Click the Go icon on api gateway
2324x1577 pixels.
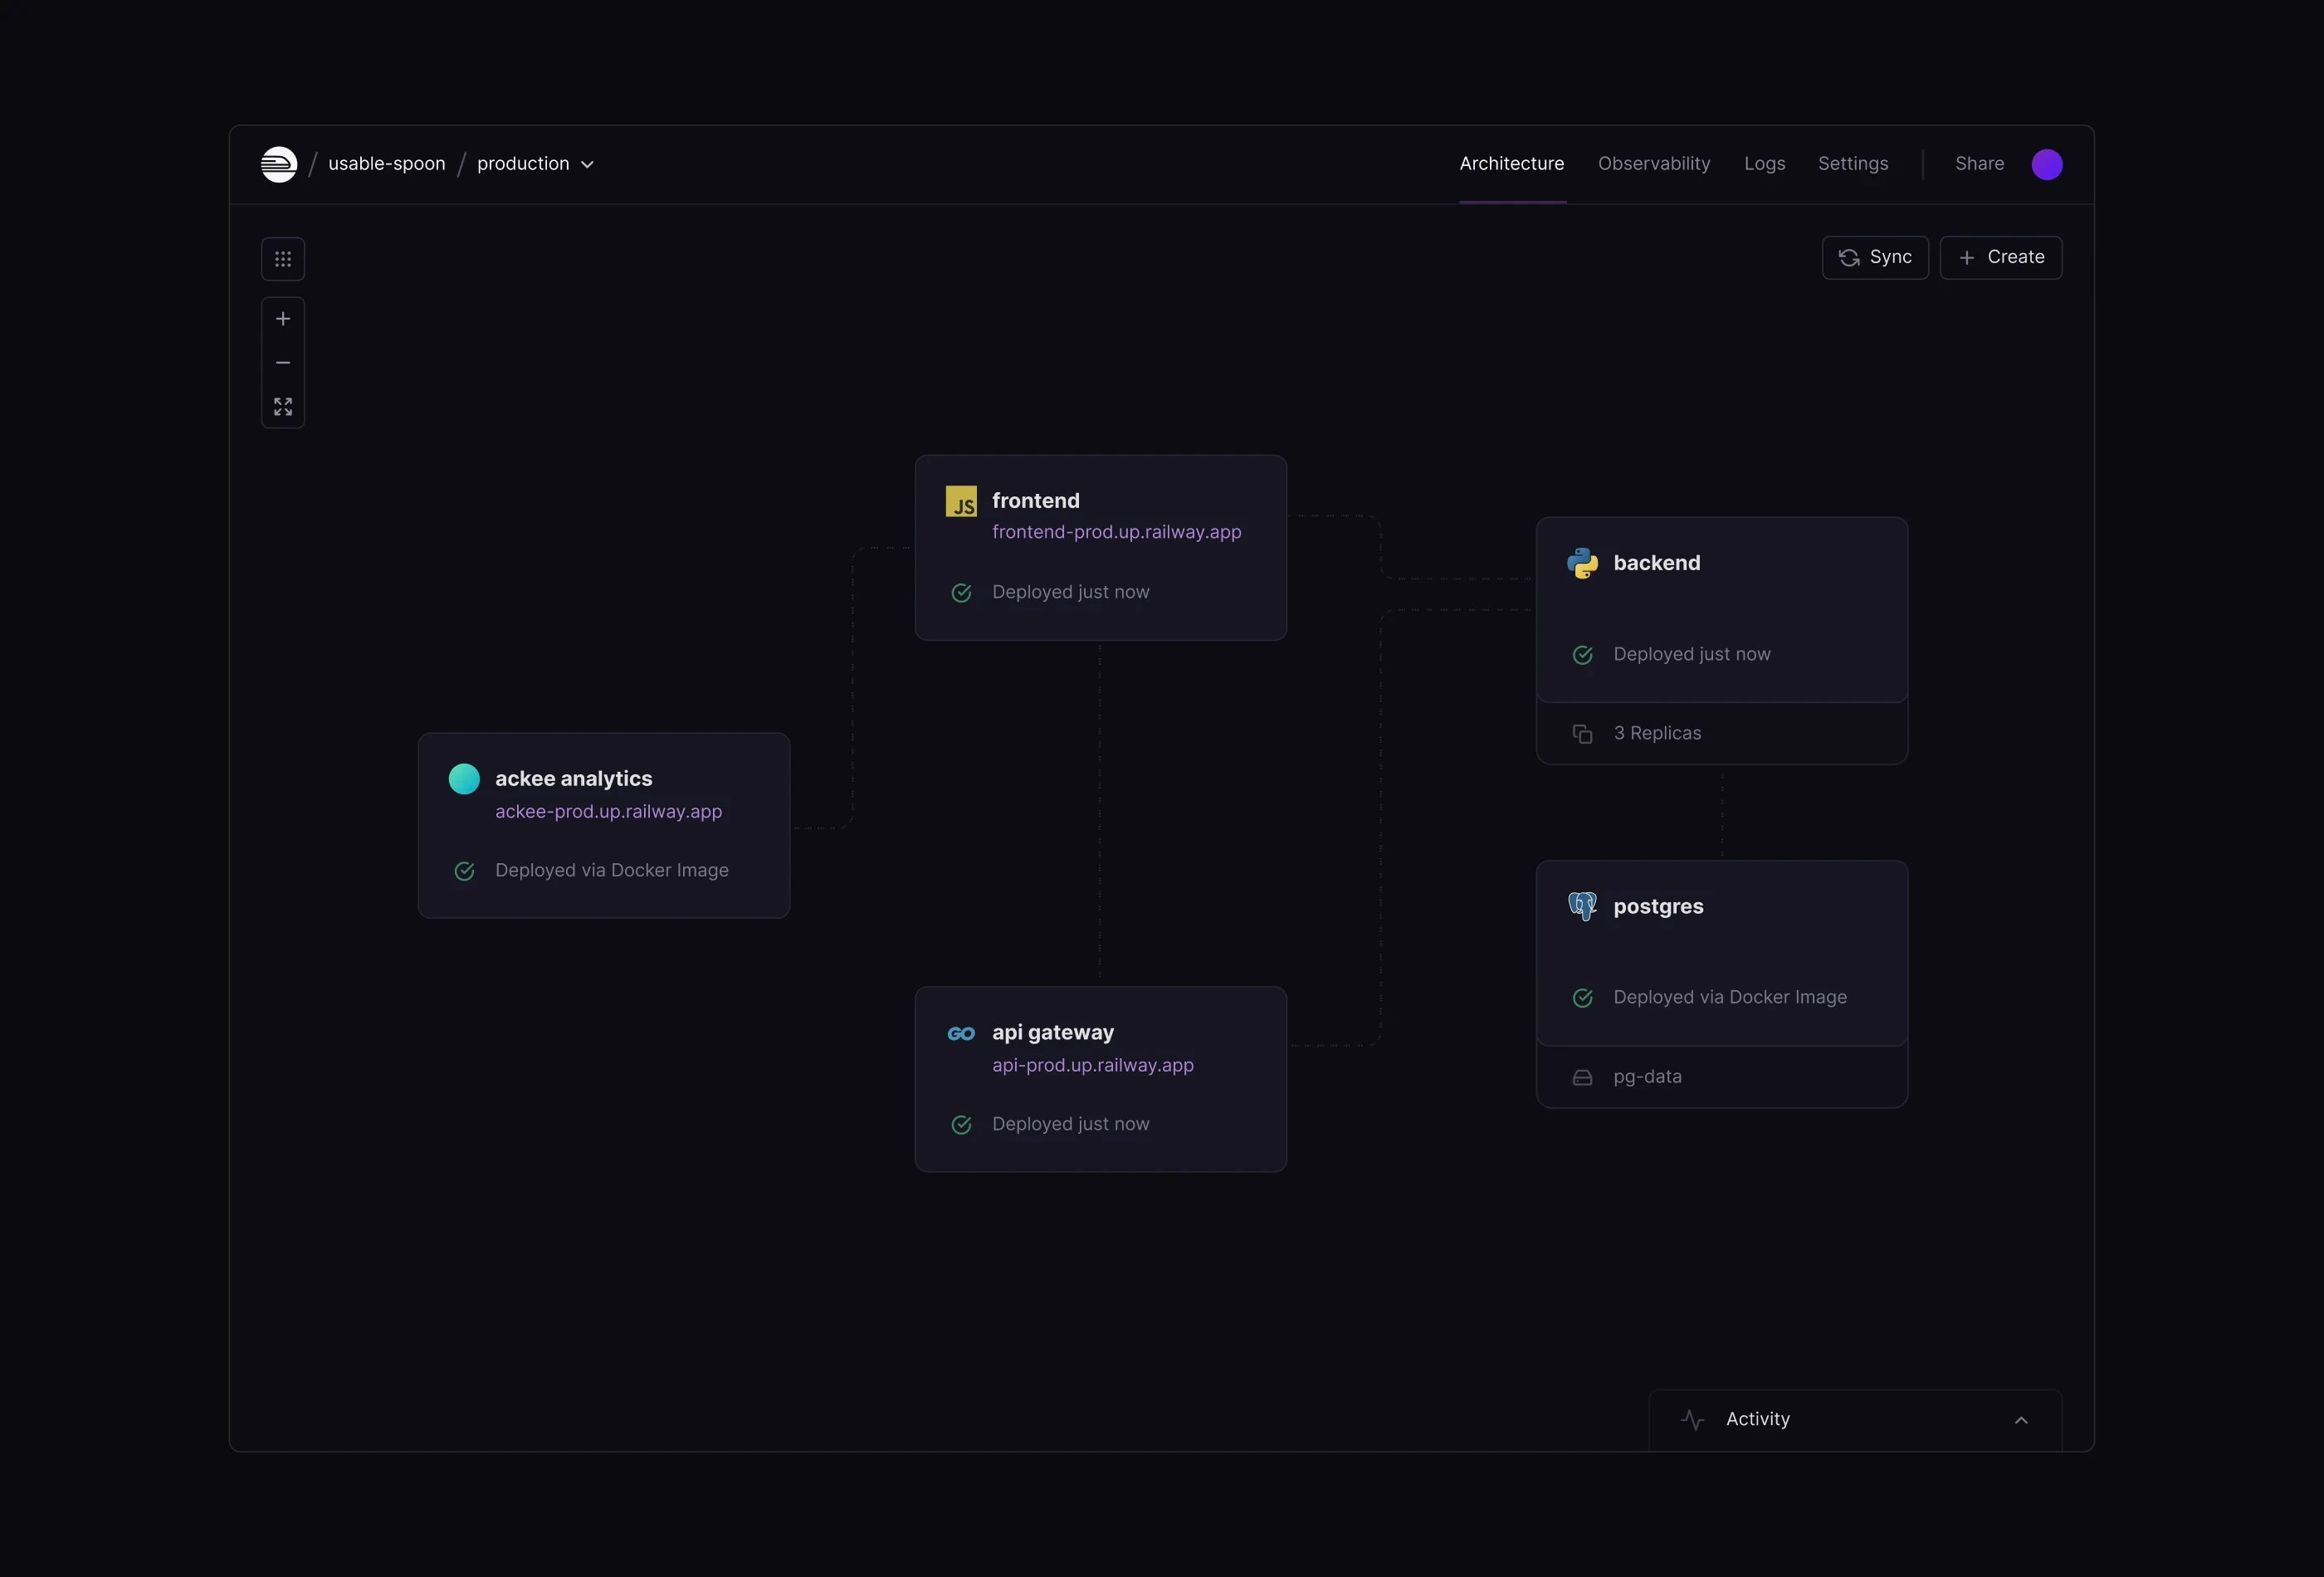pos(961,1033)
